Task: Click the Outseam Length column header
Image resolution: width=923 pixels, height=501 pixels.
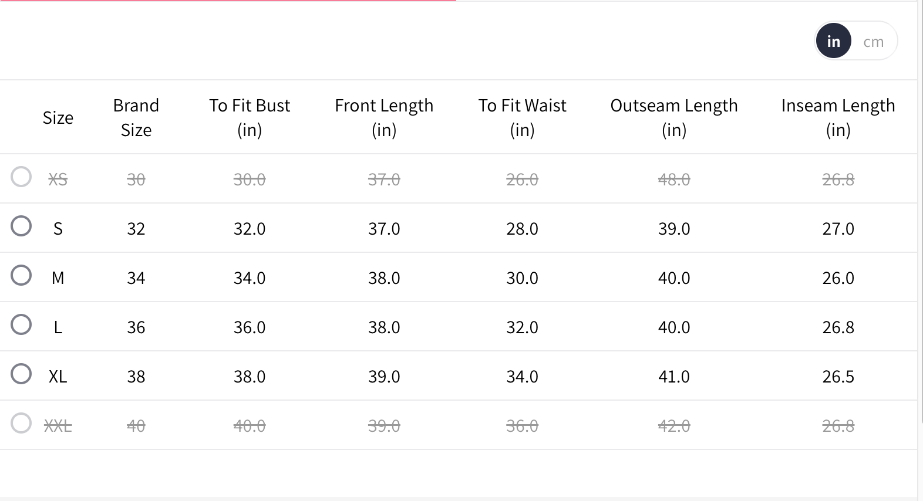Action: pyautogui.click(x=674, y=117)
